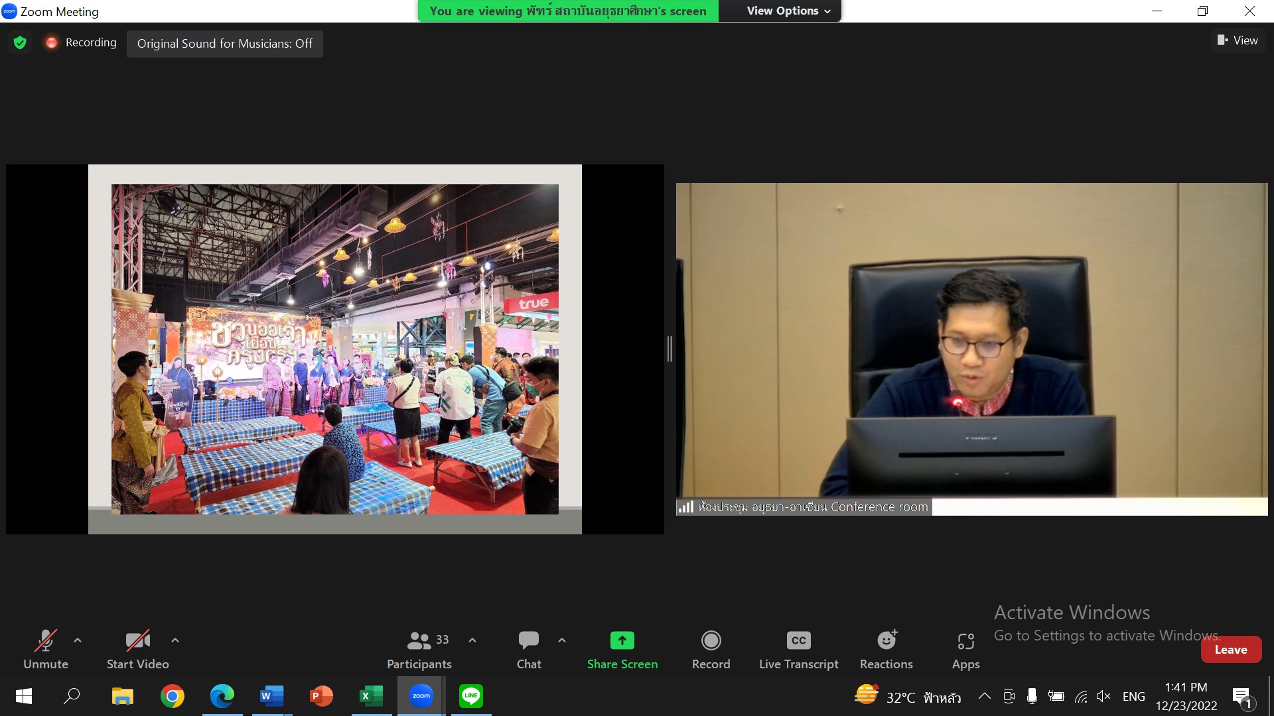Image resolution: width=1274 pixels, height=716 pixels.
Task: Click the shared screen slide image
Action: pos(335,349)
